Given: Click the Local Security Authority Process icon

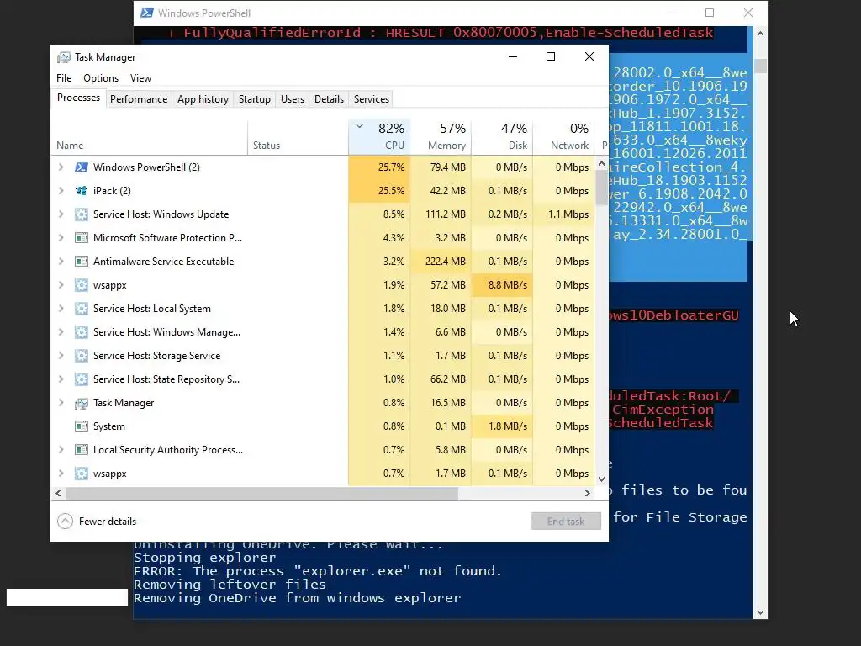Looking at the screenshot, I should [x=82, y=450].
